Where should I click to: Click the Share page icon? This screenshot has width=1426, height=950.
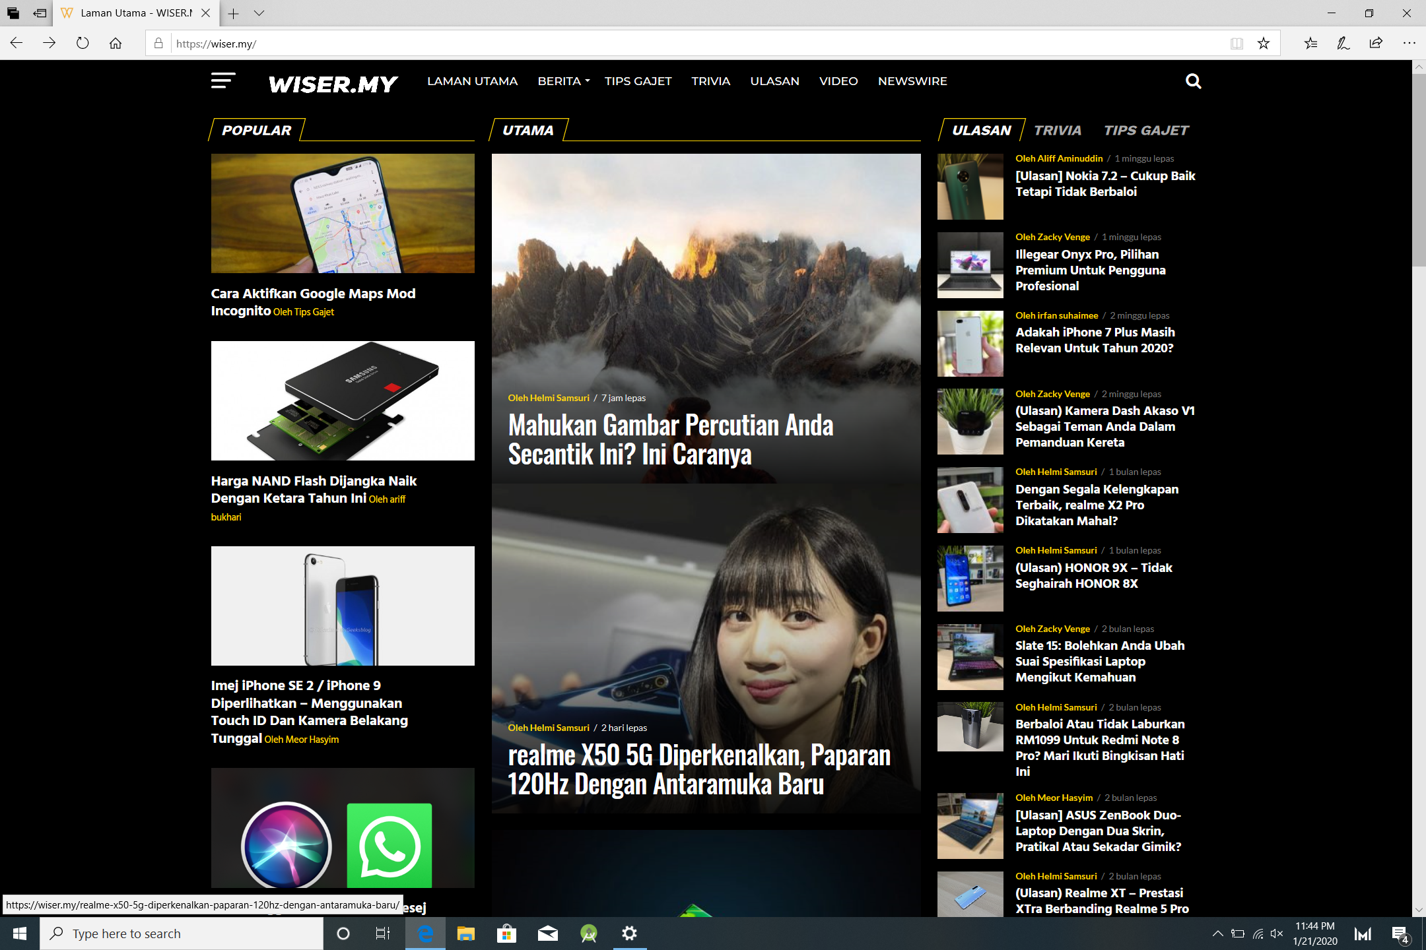(x=1376, y=44)
